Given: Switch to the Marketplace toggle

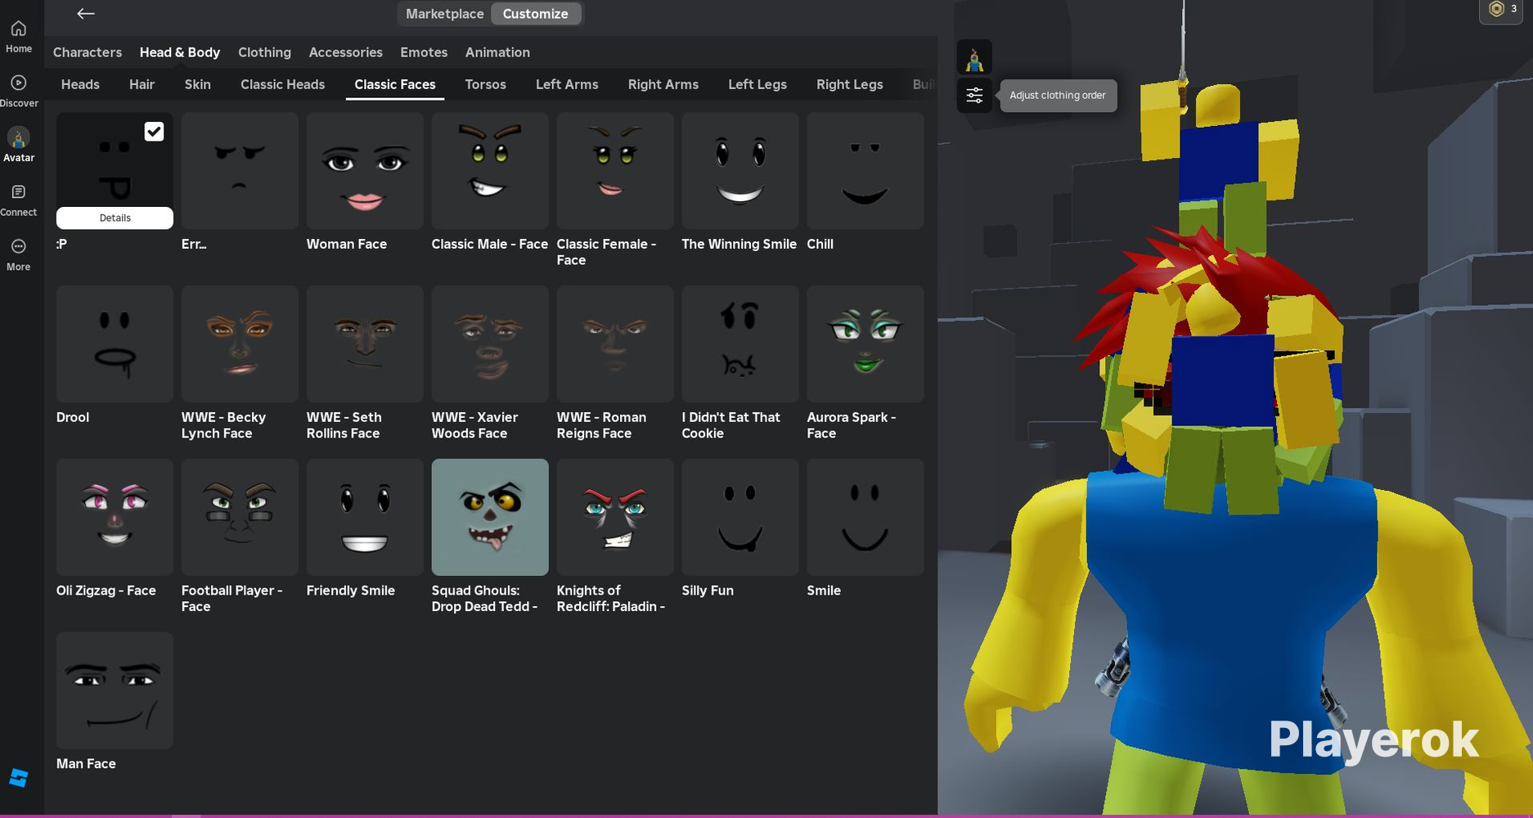Looking at the screenshot, I should 444,14.
